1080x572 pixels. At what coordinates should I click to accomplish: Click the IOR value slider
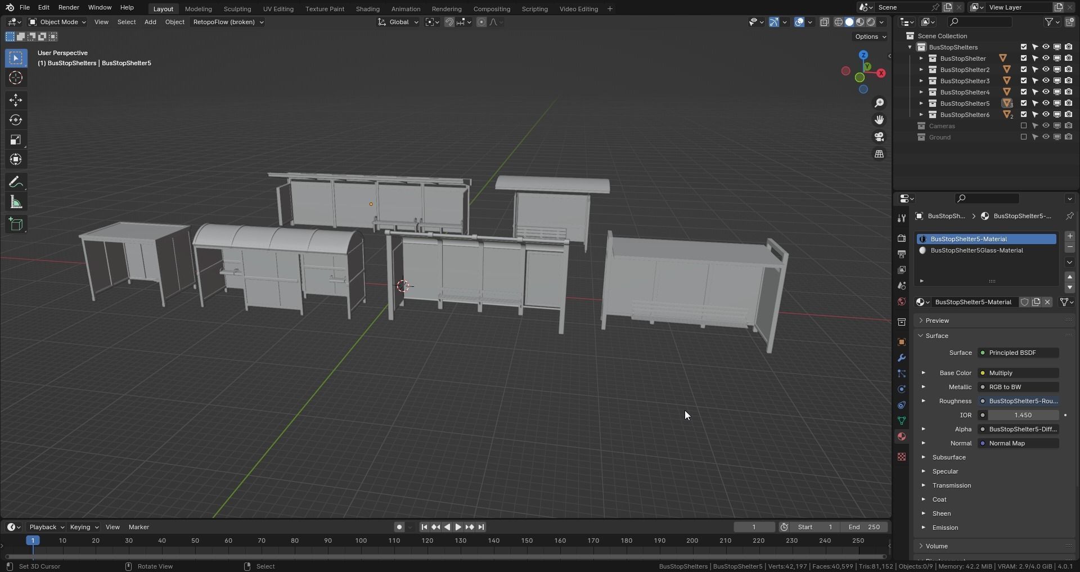(x=1023, y=415)
